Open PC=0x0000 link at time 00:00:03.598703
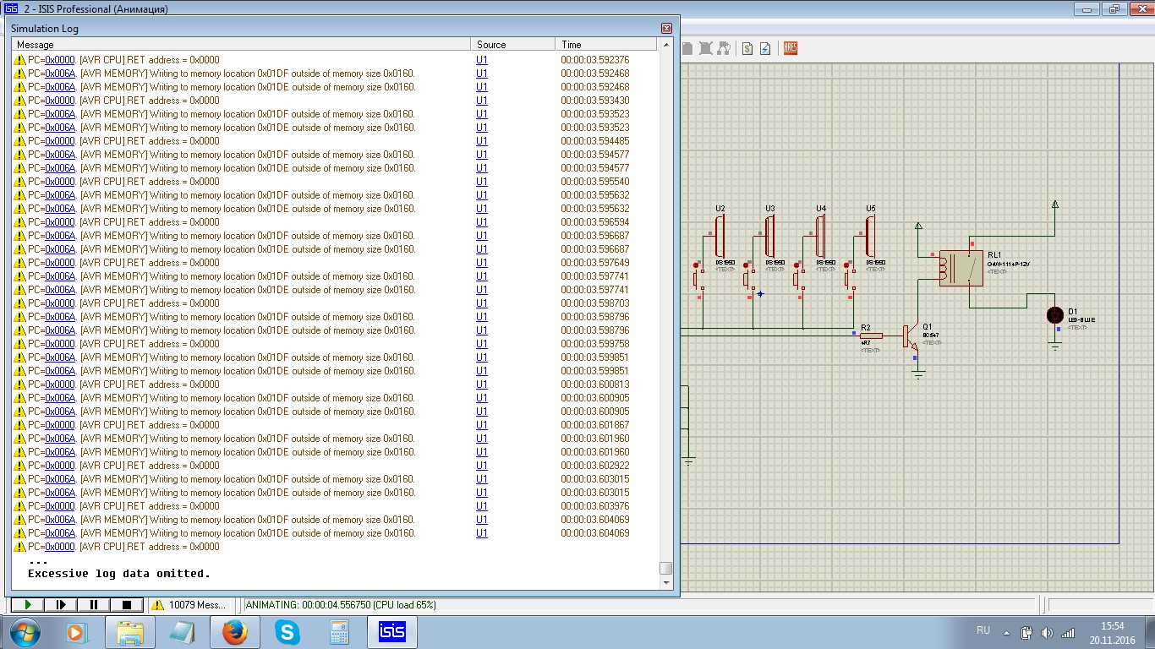 [60, 303]
